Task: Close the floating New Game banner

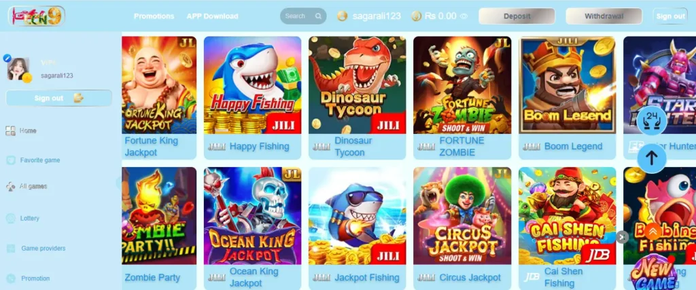Action: tap(622, 237)
